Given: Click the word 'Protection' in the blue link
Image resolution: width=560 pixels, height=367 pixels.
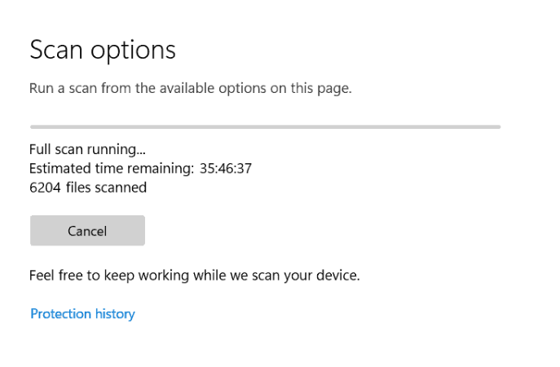Looking at the screenshot, I should 60,314.
